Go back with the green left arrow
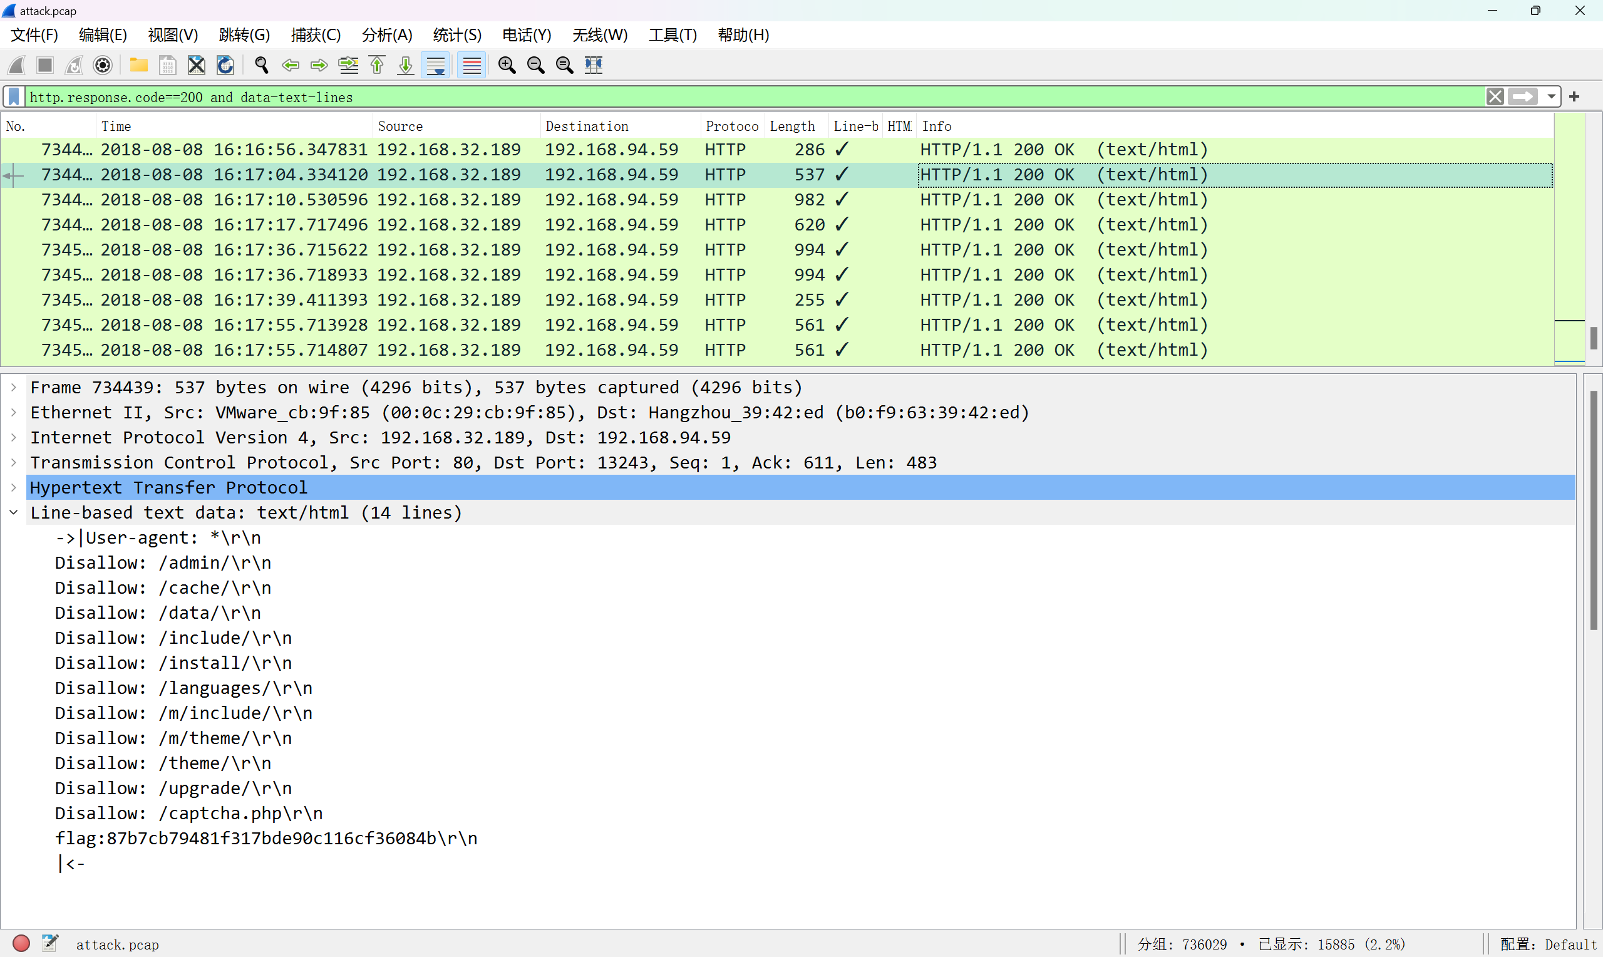Screen dimensions: 1603x957 [291, 65]
